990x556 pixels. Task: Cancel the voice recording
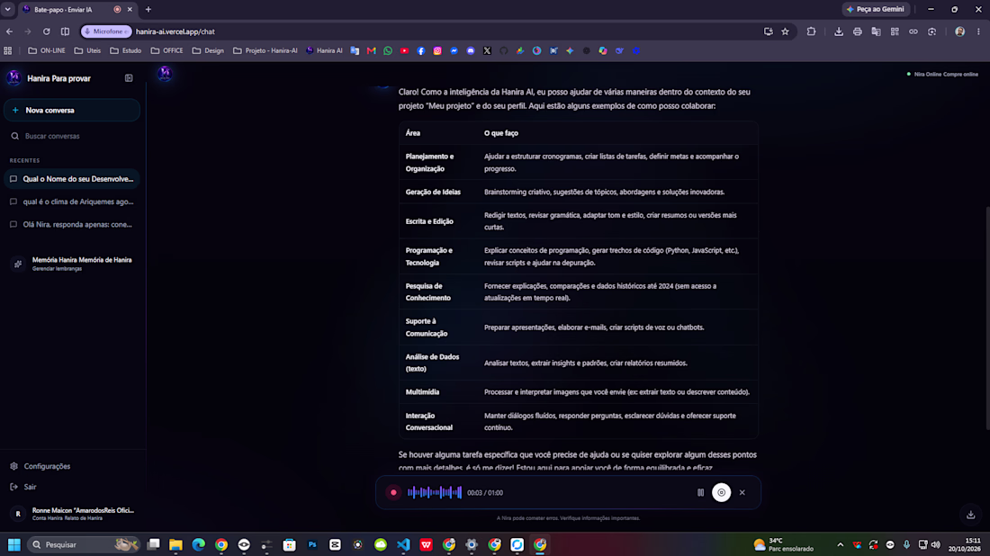(742, 492)
